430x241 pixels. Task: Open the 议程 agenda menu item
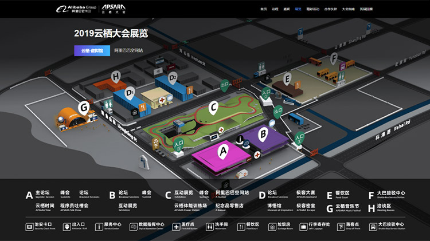point(275,9)
